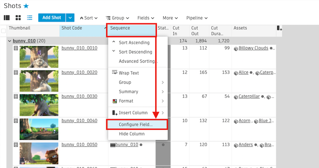
Task: Click the Thumbnail column header
Action: [33, 31]
